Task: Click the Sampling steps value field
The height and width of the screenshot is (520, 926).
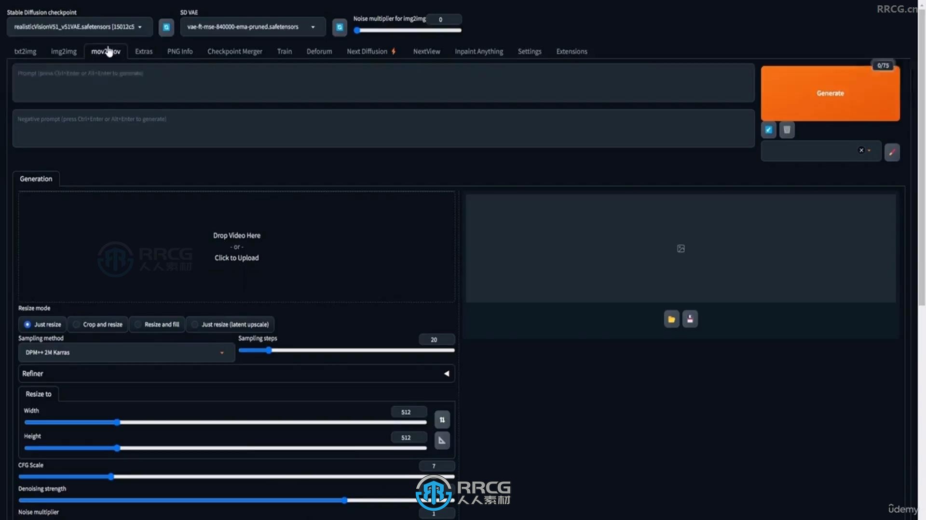Action: pos(436,340)
